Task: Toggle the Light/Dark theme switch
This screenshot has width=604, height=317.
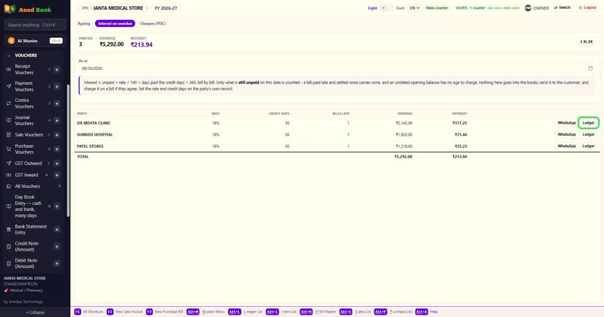Action: pyautogui.click(x=386, y=8)
